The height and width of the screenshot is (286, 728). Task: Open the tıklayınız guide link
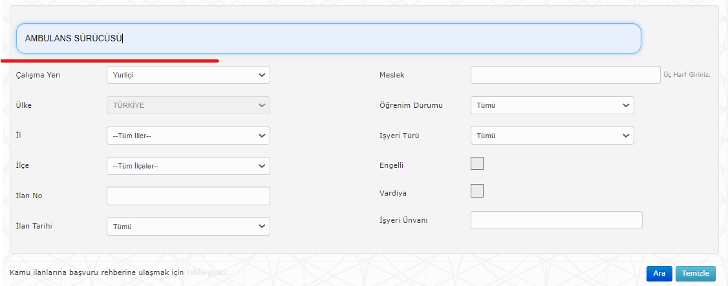(x=208, y=272)
